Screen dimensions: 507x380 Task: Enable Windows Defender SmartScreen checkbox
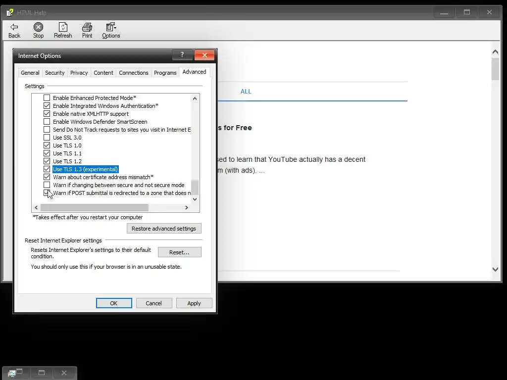point(47,122)
